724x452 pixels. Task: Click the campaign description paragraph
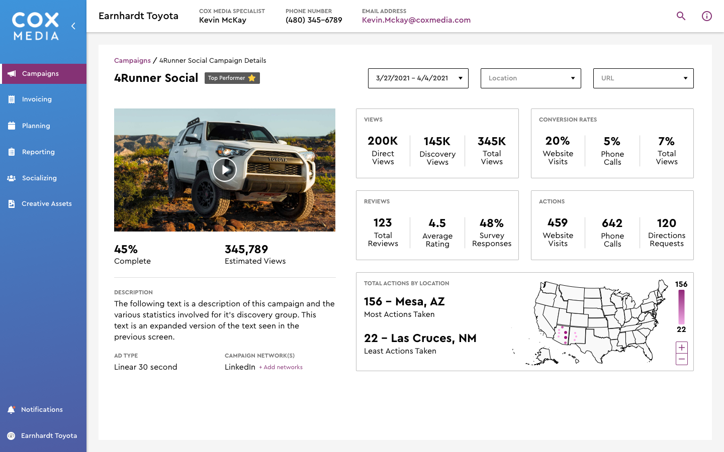point(224,320)
